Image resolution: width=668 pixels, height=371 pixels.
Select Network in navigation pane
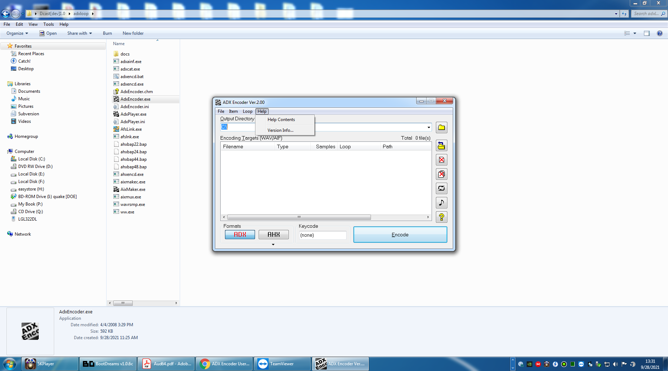(23, 234)
